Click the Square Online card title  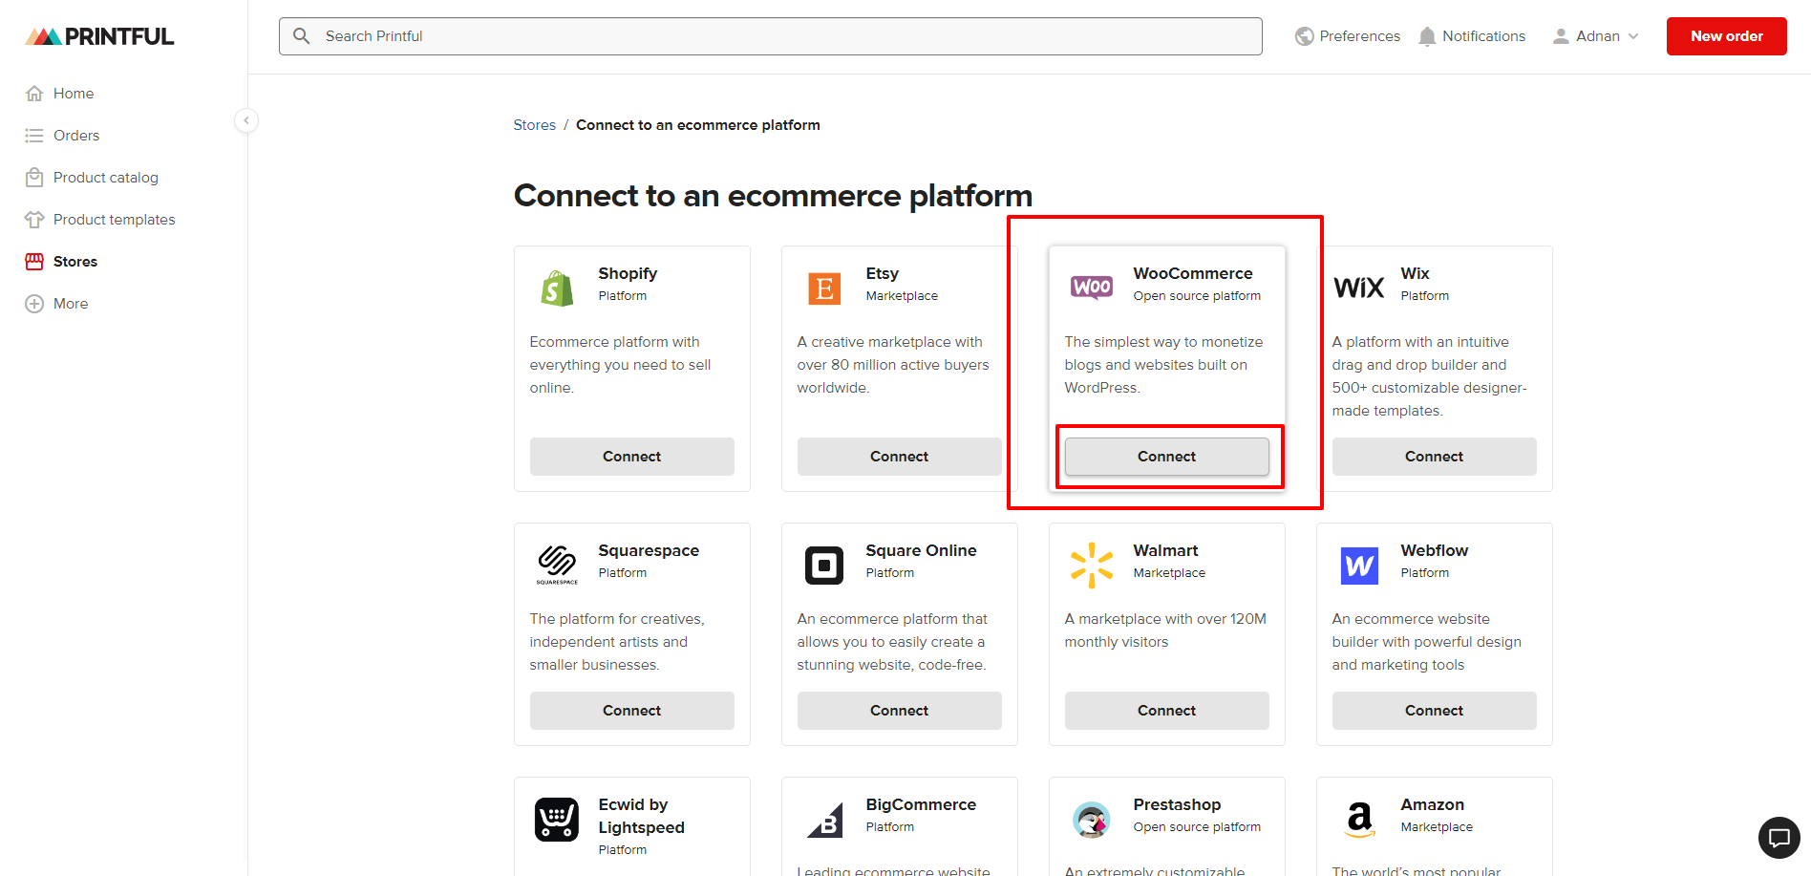pos(921,550)
